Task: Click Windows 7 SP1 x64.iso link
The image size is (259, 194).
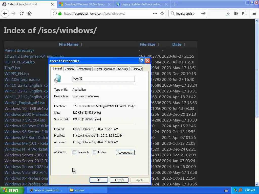Action: [25, 120]
